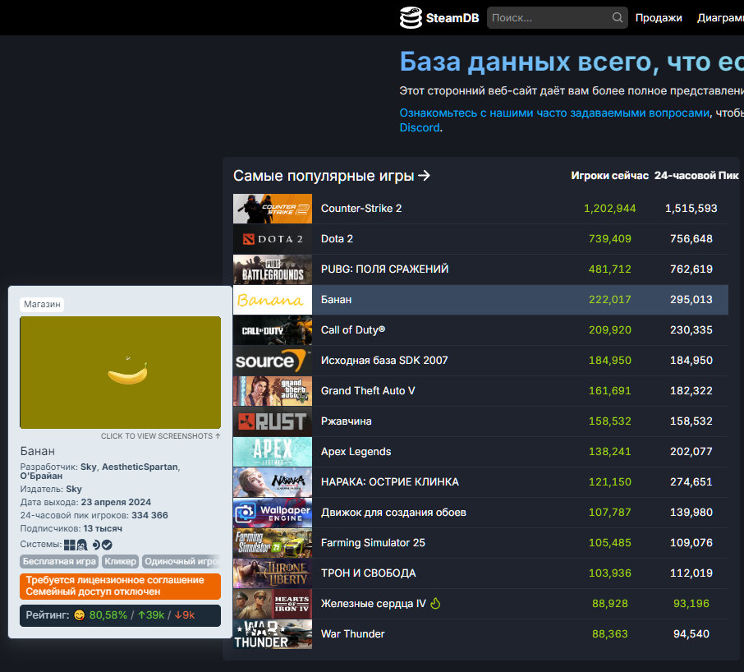This screenshot has width=744, height=672.
Task: Open the Grand Theft Auto V thumbnail
Action: click(273, 390)
